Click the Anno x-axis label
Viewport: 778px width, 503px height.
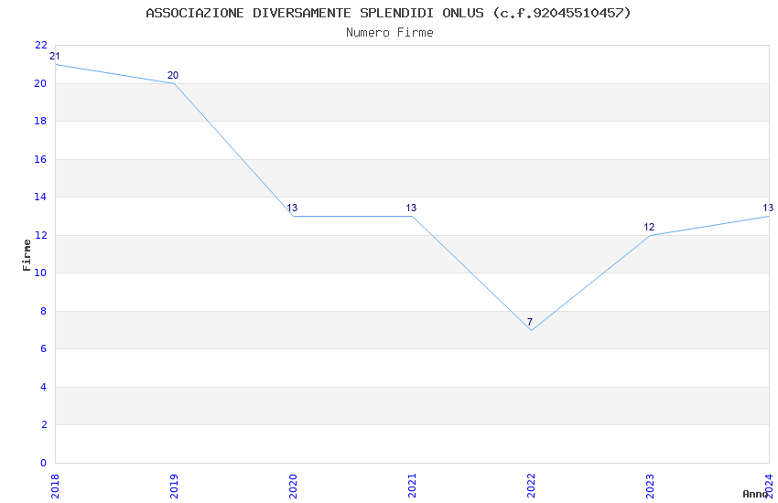(755, 494)
